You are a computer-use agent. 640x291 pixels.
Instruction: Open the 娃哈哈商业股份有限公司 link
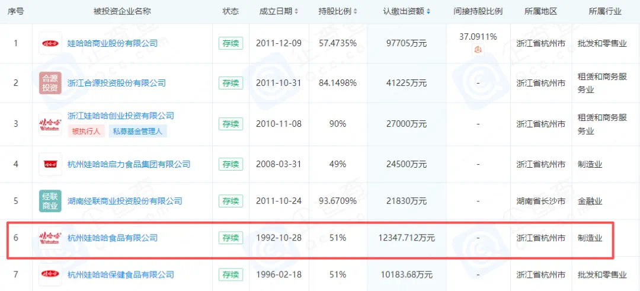(x=113, y=43)
